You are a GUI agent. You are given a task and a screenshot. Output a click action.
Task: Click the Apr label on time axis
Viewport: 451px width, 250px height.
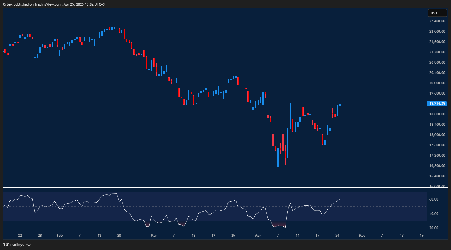pyautogui.click(x=258, y=236)
